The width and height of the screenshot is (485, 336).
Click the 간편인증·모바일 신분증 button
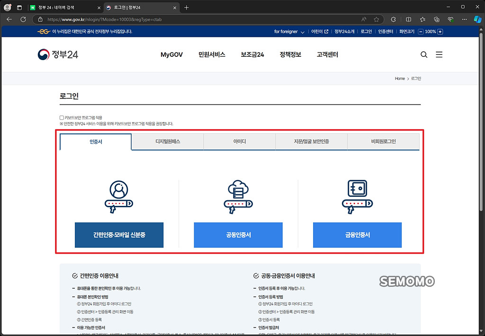tap(119, 235)
